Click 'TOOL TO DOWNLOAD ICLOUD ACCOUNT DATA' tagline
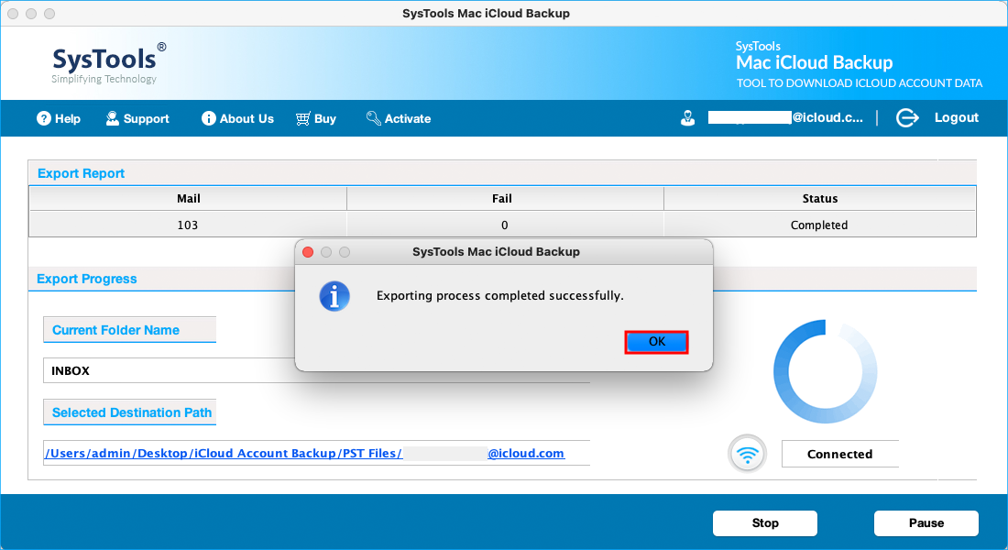The image size is (1008, 550). point(860,83)
